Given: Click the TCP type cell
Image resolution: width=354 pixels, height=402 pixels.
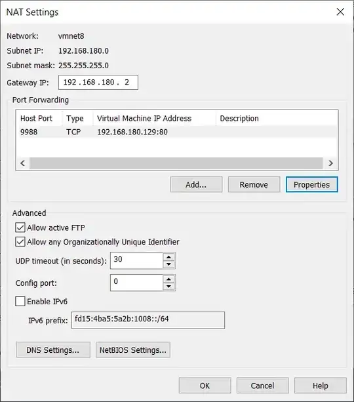Looking at the screenshot, I should [x=73, y=132].
